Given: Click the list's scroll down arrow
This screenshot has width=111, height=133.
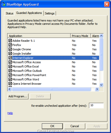Looking at the screenshot, I should click(x=101, y=85).
